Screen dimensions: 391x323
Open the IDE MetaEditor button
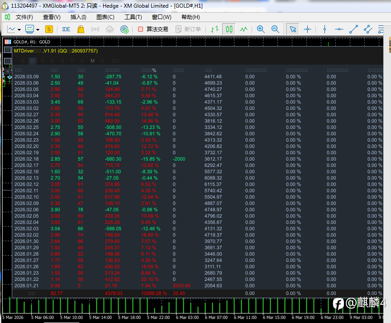coord(66,29)
